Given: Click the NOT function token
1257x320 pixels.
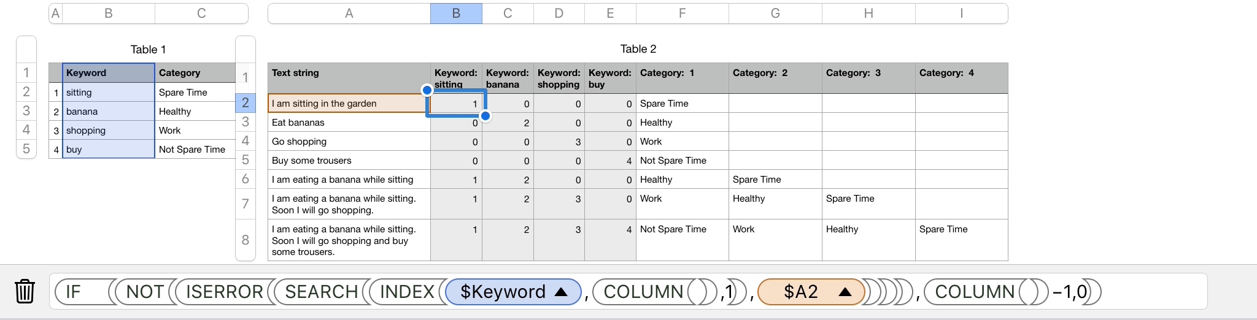Looking at the screenshot, I should pos(145,292).
